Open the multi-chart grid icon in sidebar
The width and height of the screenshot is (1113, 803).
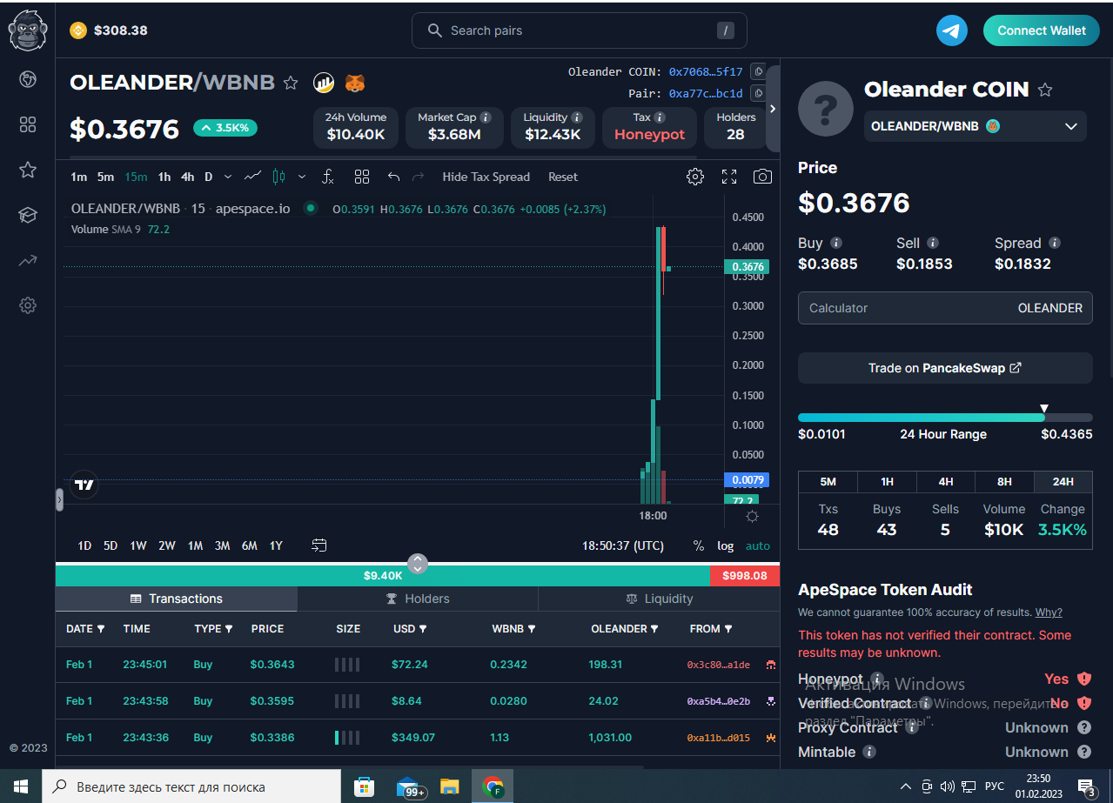click(x=28, y=124)
